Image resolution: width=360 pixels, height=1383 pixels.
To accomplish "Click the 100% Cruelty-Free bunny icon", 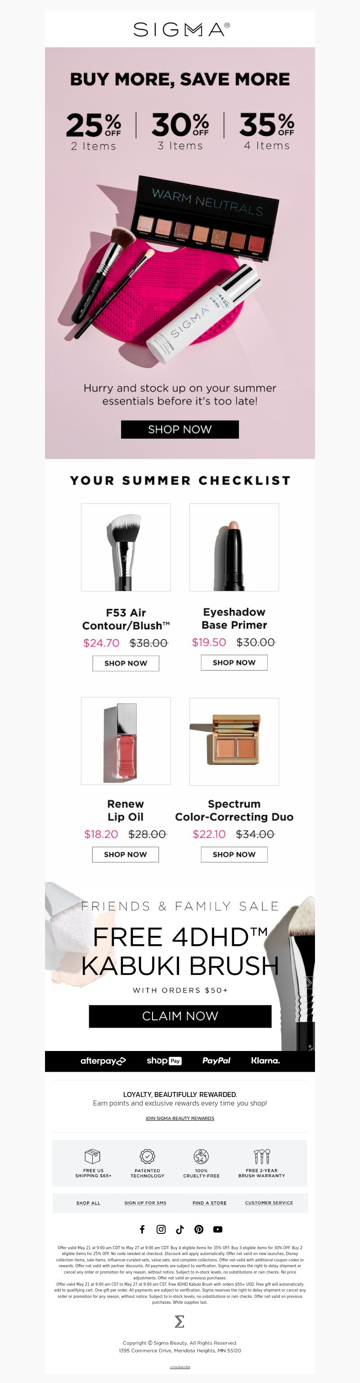I will 201,1156.
